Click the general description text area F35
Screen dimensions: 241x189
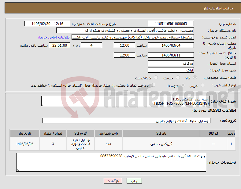[x=125, y=101]
